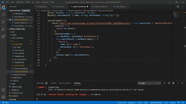Collapse the my-card folder
This screenshot has width=186, height=104.
coord(17,47)
